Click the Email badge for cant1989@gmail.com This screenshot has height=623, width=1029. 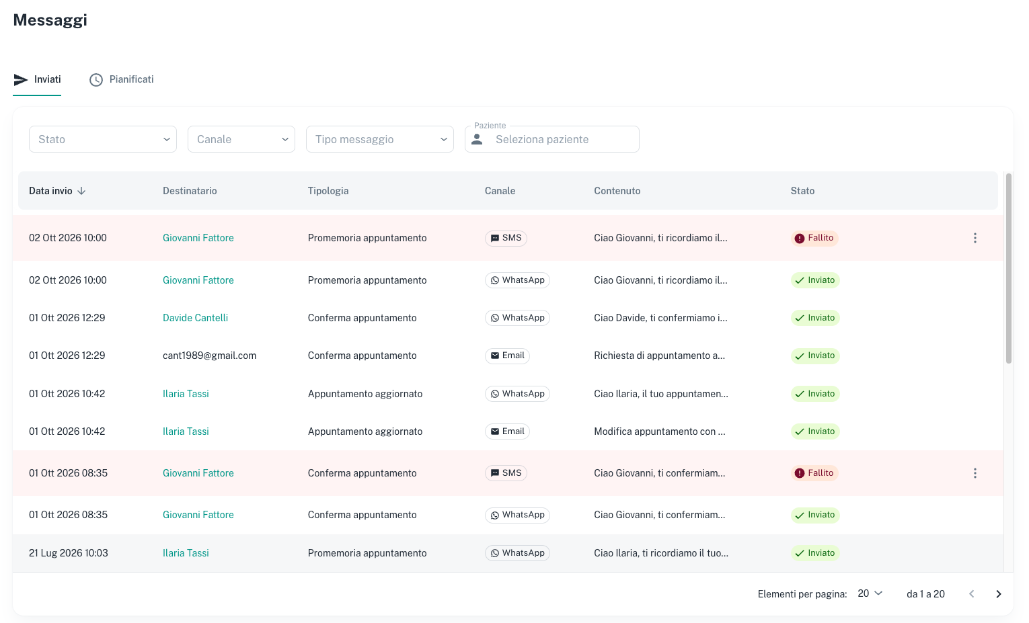pos(507,356)
